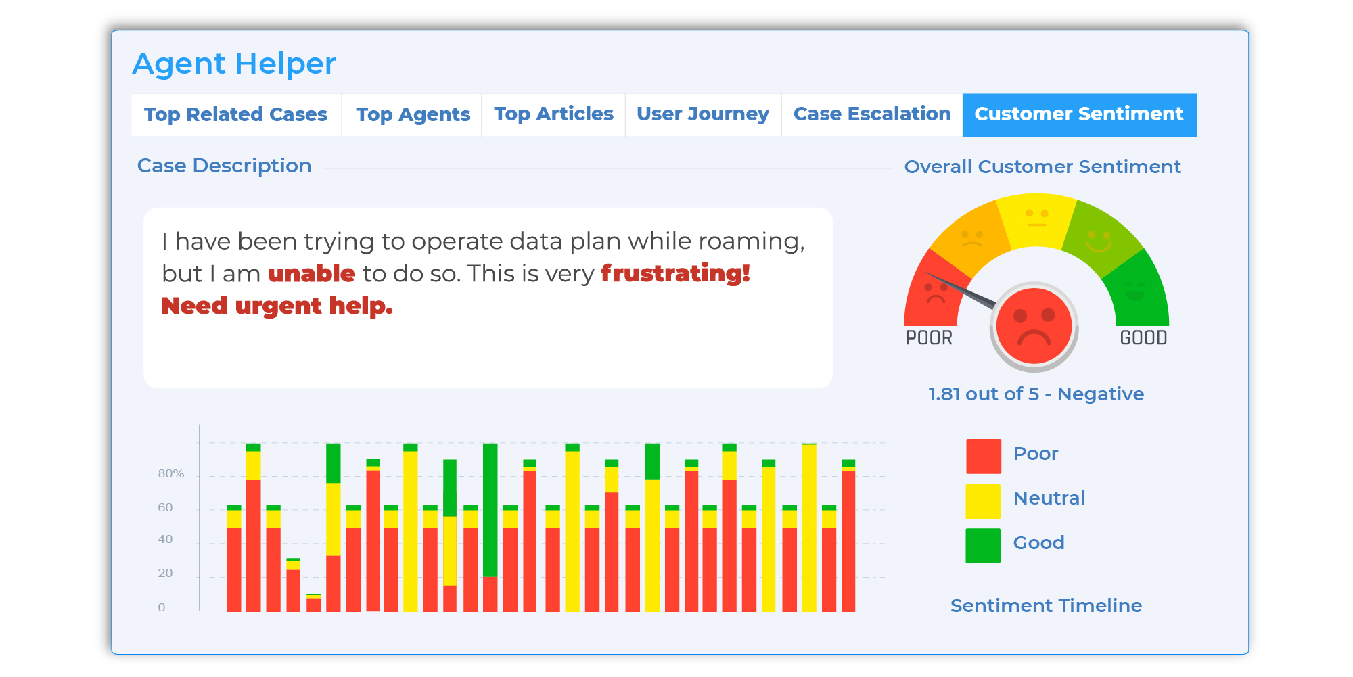This screenshot has height=677, width=1353.
Task: Select the User Journey tab
Action: (702, 115)
